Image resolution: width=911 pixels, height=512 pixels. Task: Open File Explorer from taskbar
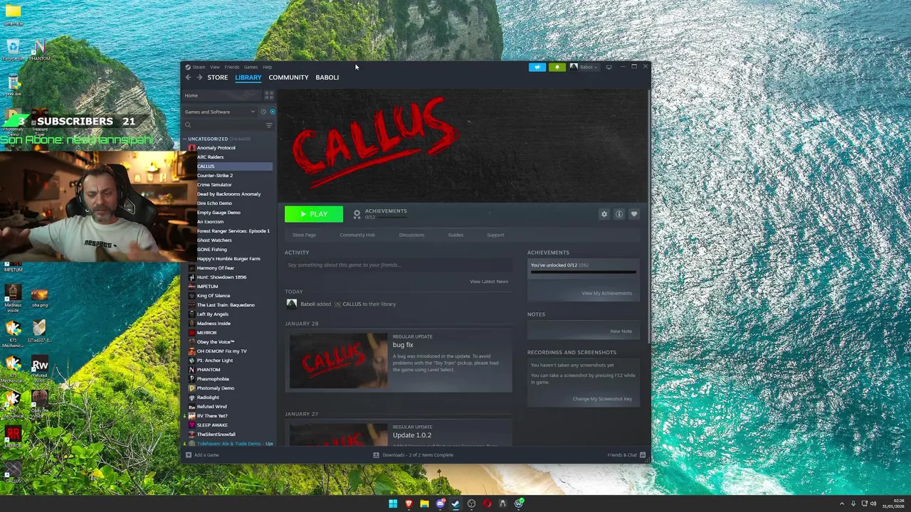pos(424,503)
